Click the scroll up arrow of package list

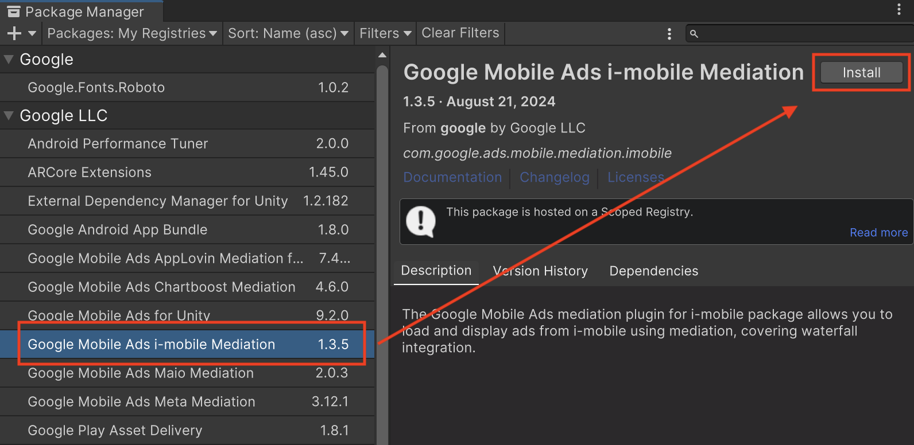[382, 56]
